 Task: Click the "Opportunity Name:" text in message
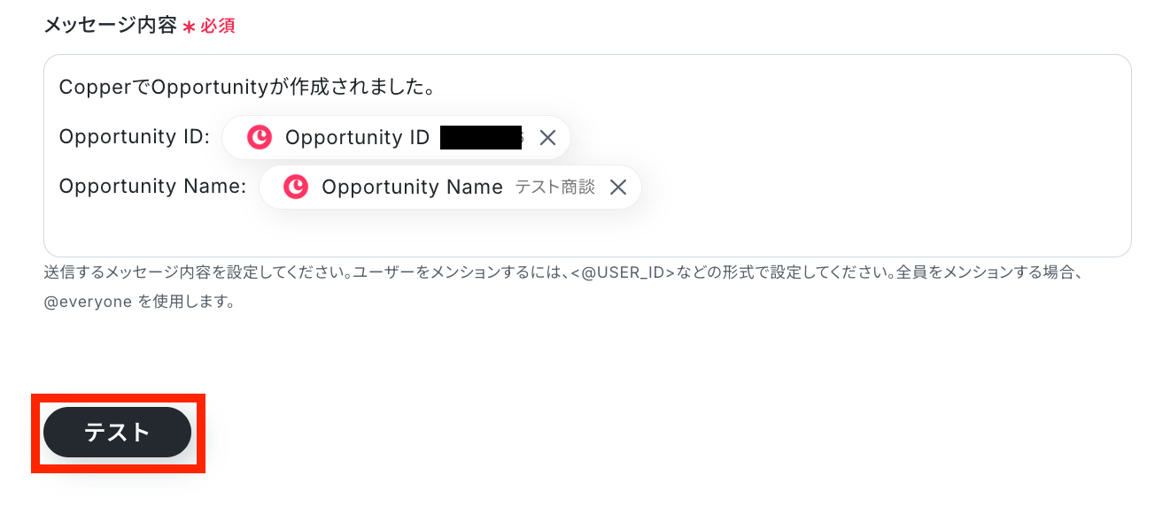pos(152,187)
